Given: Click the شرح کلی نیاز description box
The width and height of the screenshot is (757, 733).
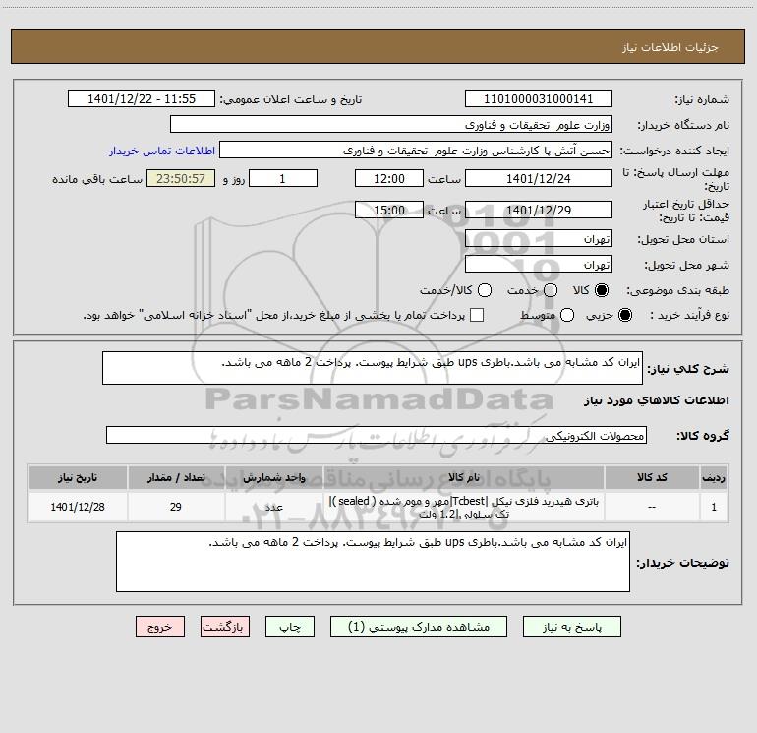Looking at the screenshot, I should [x=373, y=368].
